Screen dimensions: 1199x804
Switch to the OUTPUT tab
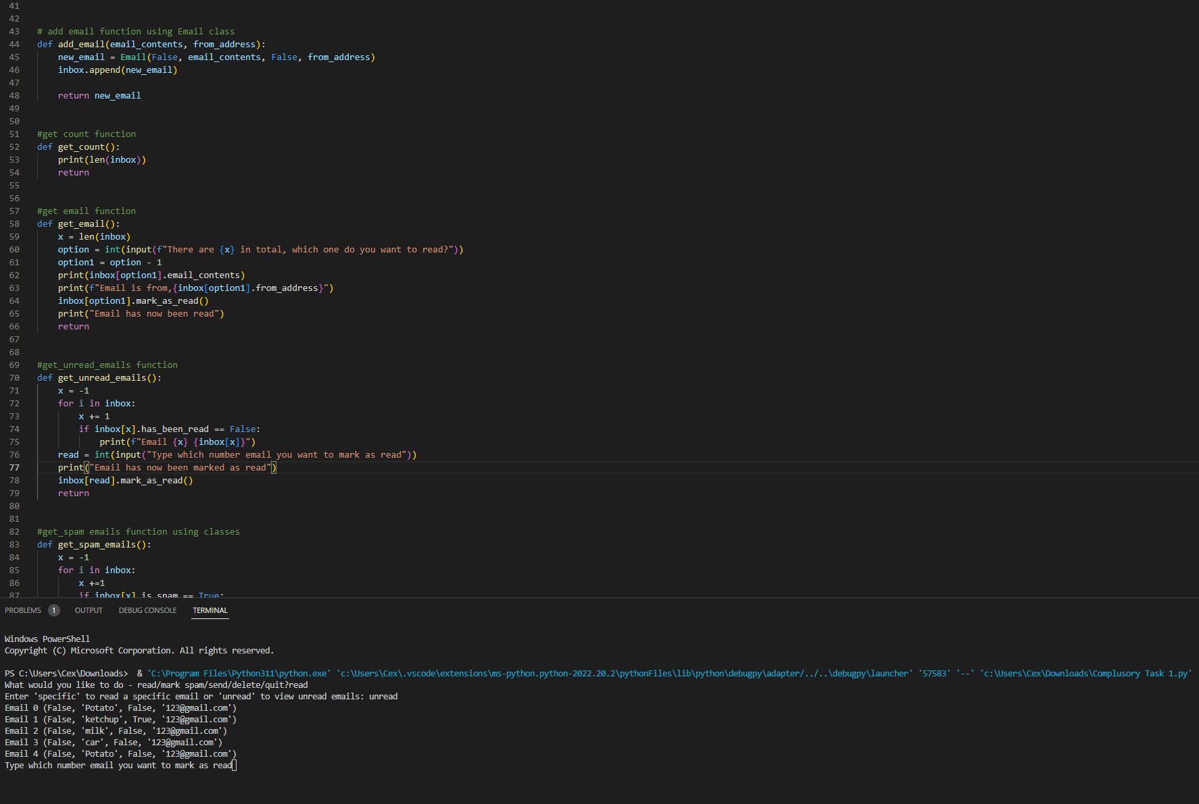pos(89,610)
